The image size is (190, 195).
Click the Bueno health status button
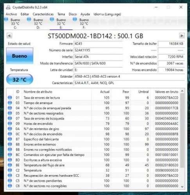click(x=20, y=56)
